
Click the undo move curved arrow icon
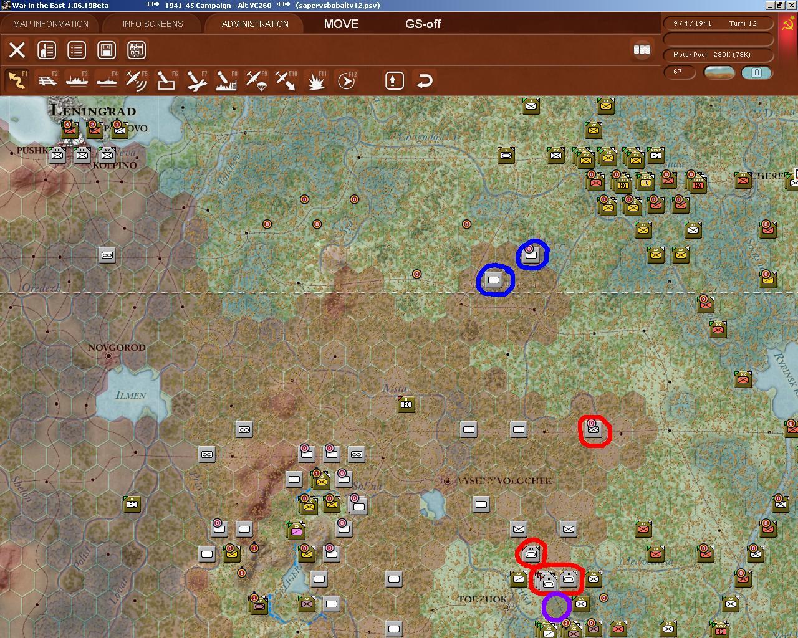point(425,80)
